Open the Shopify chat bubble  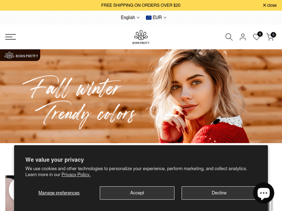click(264, 193)
